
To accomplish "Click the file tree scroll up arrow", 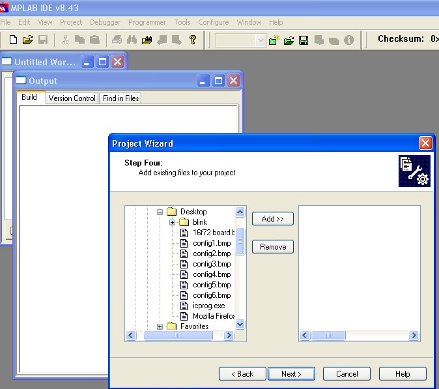I will pyautogui.click(x=240, y=212).
